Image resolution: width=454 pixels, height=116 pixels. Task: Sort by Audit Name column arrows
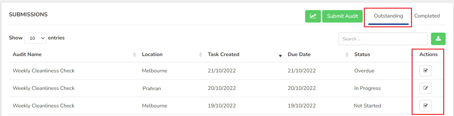[x=135, y=55]
